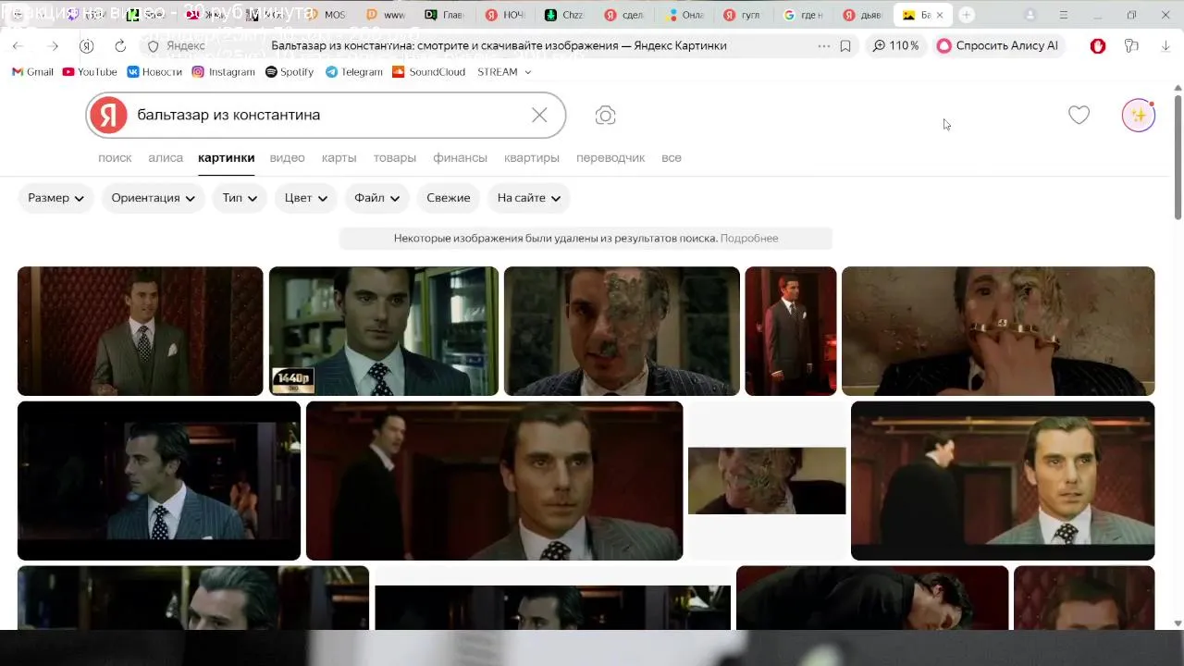Open the thumbnail with the 1440p badge
This screenshot has width=1184, height=666.
coord(383,331)
